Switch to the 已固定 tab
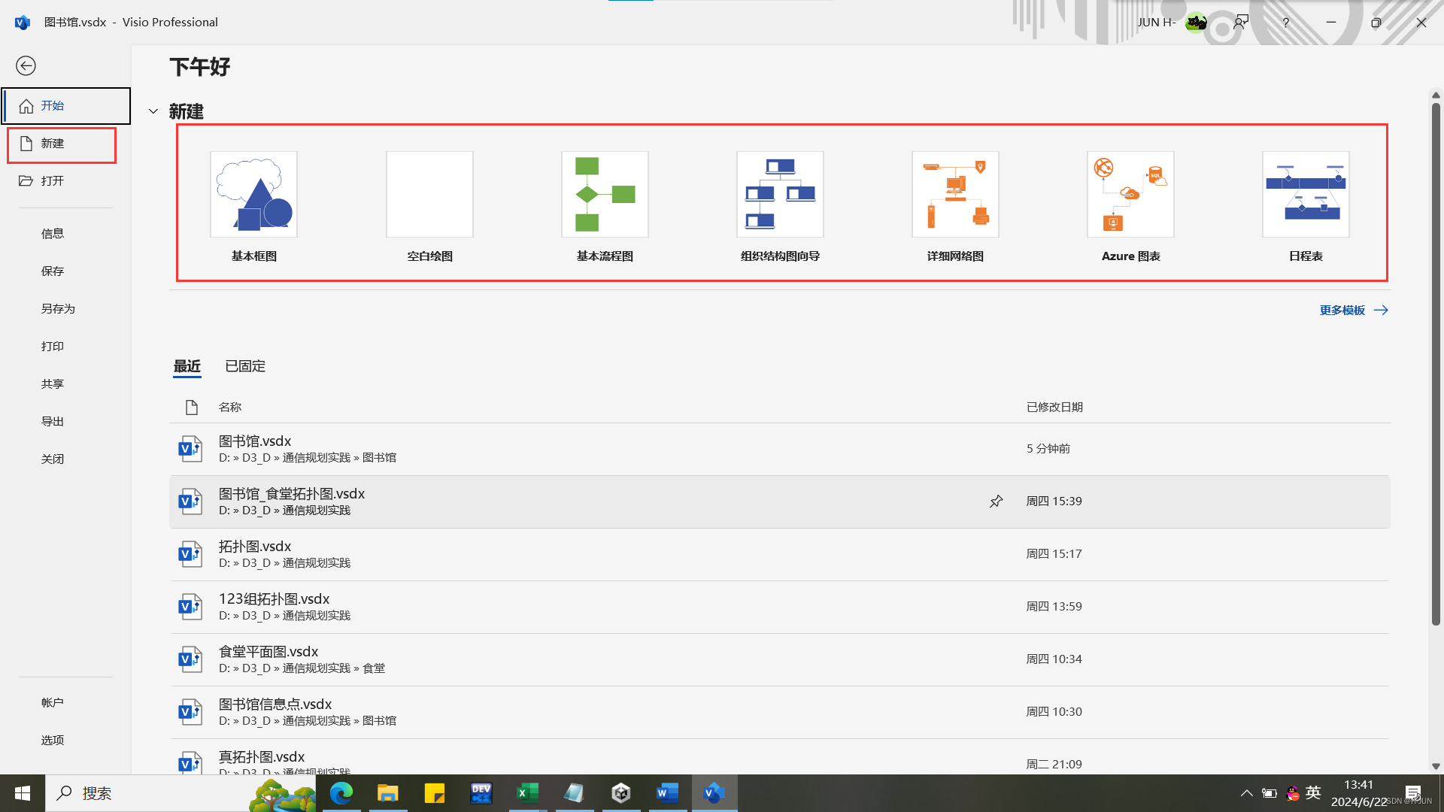Image resolution: width=1444 pixels, height=812 pixels. point(245,366)
